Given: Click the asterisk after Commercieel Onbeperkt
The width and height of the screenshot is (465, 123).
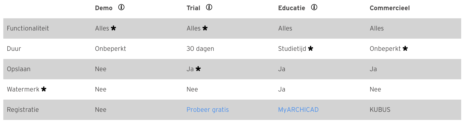Looking at the screenshot, I should (405, 49).
